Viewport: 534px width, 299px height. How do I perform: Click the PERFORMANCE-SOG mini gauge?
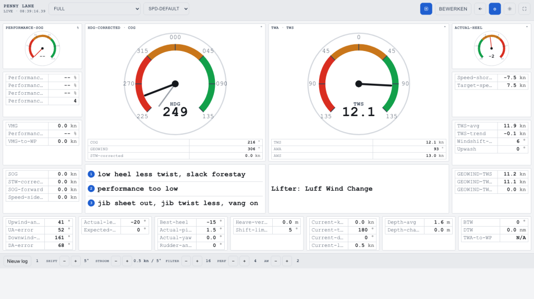(42, 48)
